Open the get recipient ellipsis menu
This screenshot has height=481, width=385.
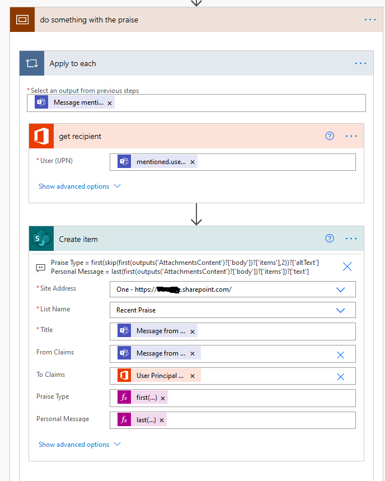tap(351, 136)
